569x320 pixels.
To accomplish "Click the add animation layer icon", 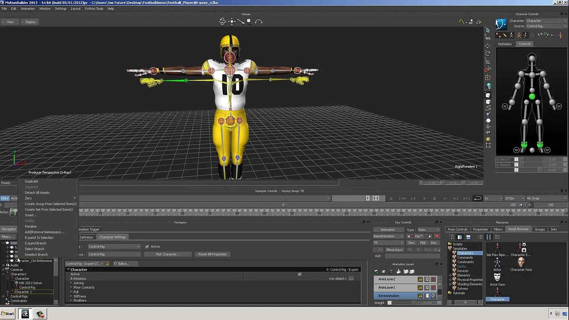I will click(x=377, y=271).
